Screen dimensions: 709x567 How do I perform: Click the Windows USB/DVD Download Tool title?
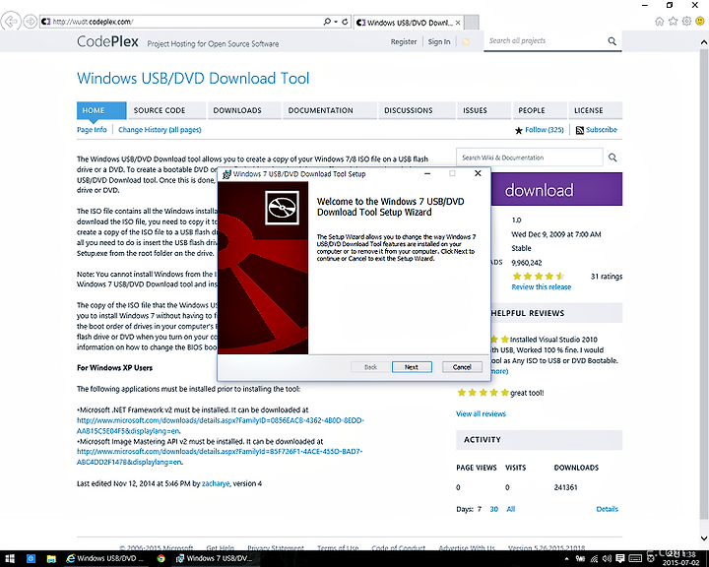(x=193, y=78)
